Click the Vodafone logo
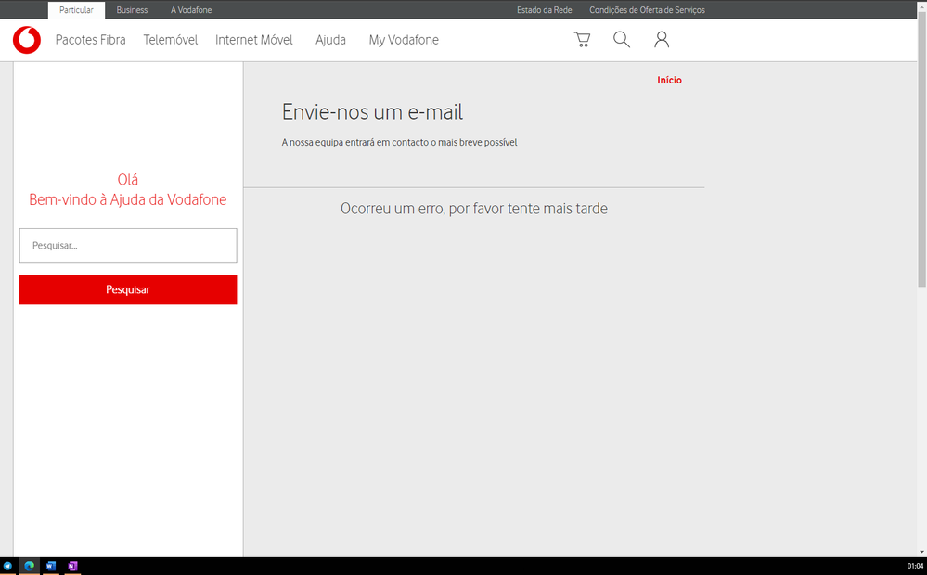 27,40
